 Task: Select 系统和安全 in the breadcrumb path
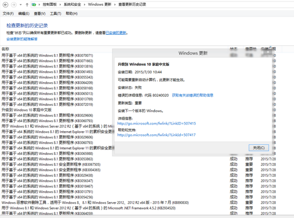[72, 4]
